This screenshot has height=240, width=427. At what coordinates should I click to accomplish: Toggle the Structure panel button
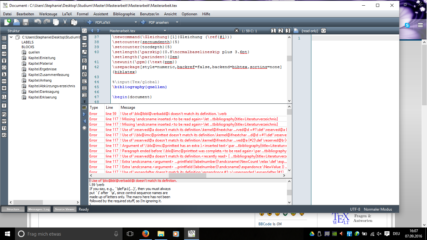[x=13, y=209]
